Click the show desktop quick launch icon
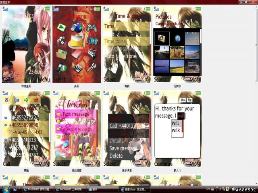 pos(15,189)
